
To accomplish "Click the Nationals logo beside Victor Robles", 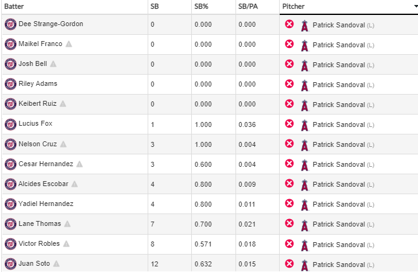I will [x=10, y=244].
